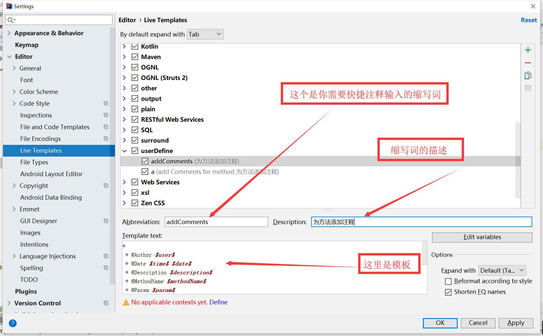
Task: Collapse the userDefine template group
Action: click(x=124, y=151)
